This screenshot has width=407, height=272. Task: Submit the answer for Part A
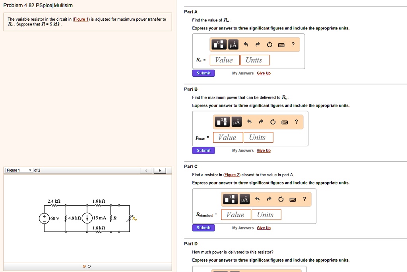coord(203,73)
